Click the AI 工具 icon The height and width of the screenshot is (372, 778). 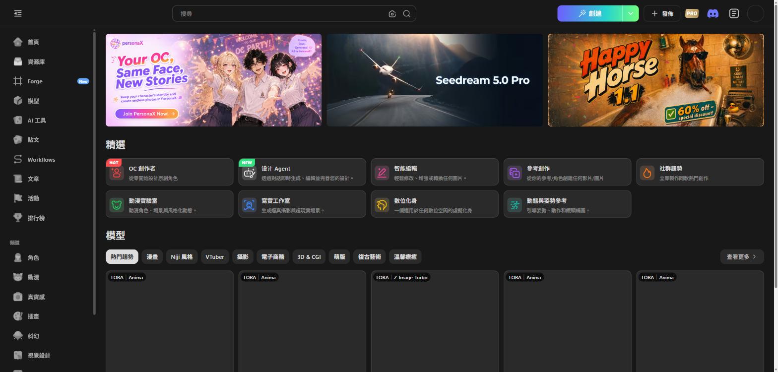[18, 120]
